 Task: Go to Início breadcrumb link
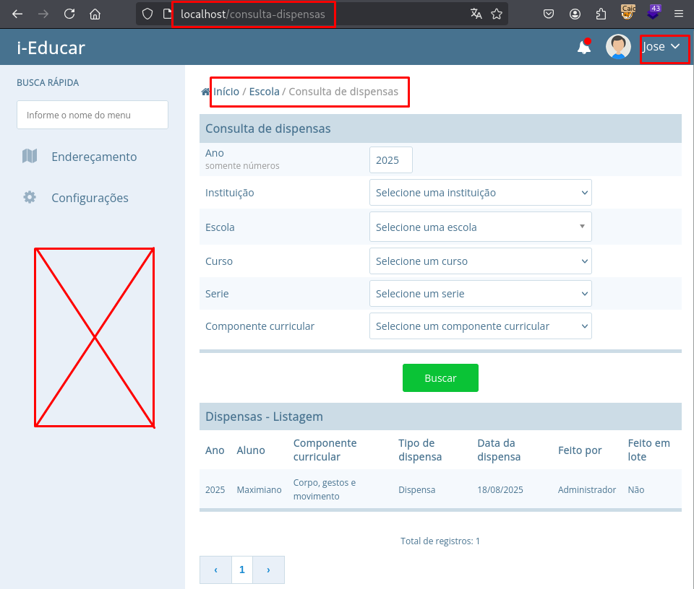(x=226, y=92)
